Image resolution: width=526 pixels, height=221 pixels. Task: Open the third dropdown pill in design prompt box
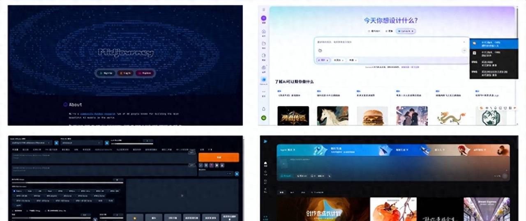point(353,60)
